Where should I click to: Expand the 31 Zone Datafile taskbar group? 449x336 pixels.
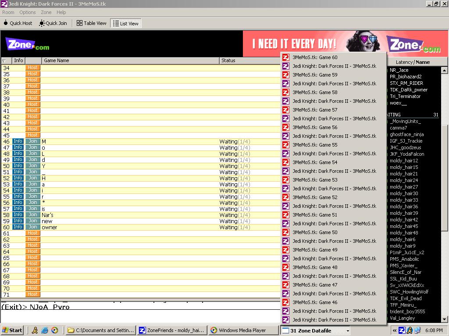click(x=315, y=331)
